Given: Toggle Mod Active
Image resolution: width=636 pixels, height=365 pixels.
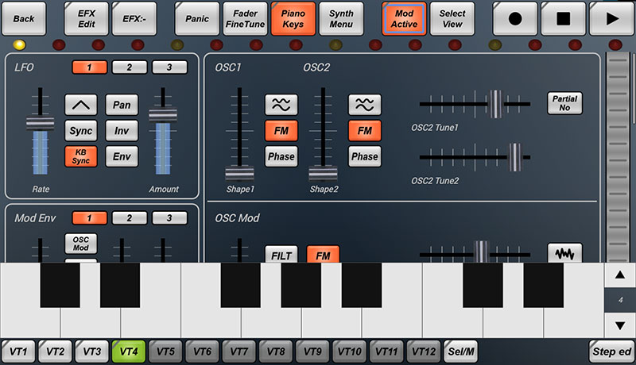Looking at the screenshot, I should [404, 18].
